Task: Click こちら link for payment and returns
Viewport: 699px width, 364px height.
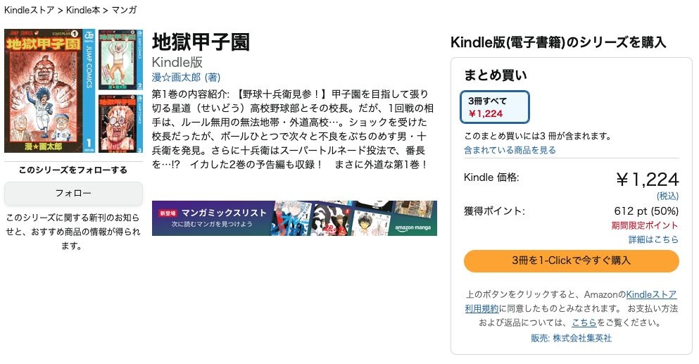Action: 584,322
